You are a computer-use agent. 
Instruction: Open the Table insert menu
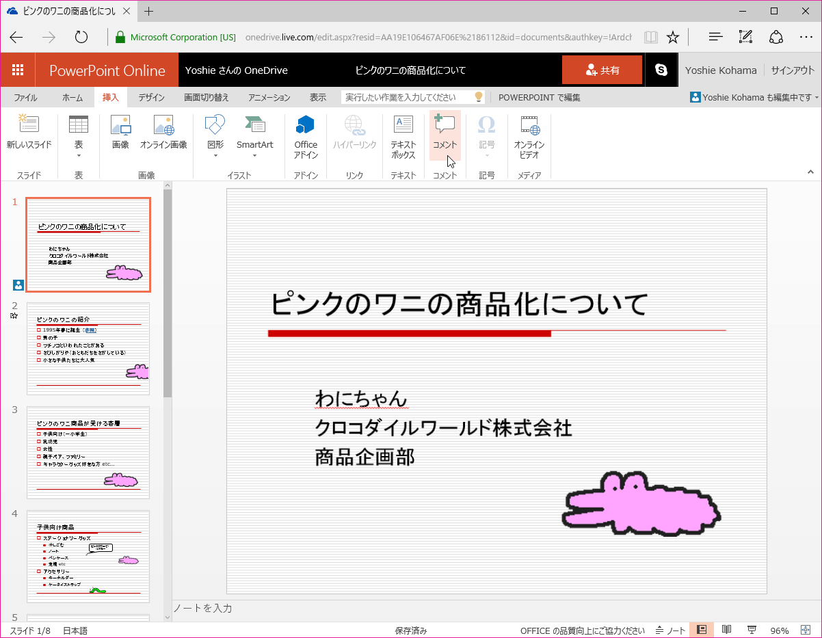point(79,135)
